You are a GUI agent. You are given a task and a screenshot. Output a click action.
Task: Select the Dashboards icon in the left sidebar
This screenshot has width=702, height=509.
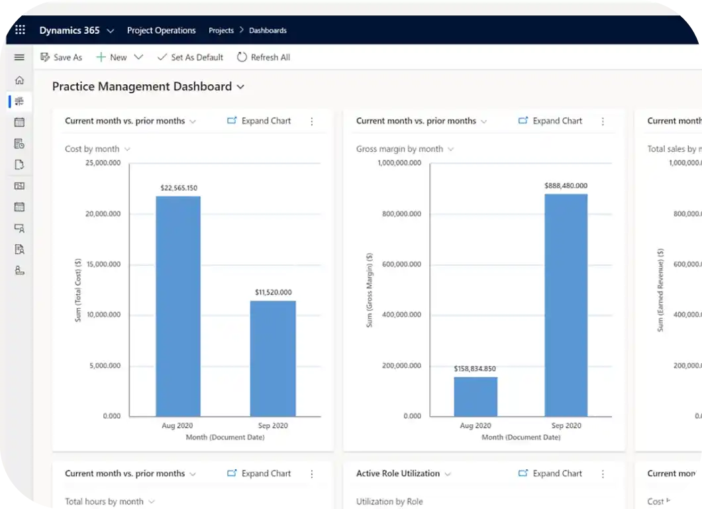(x=19, y=101)
